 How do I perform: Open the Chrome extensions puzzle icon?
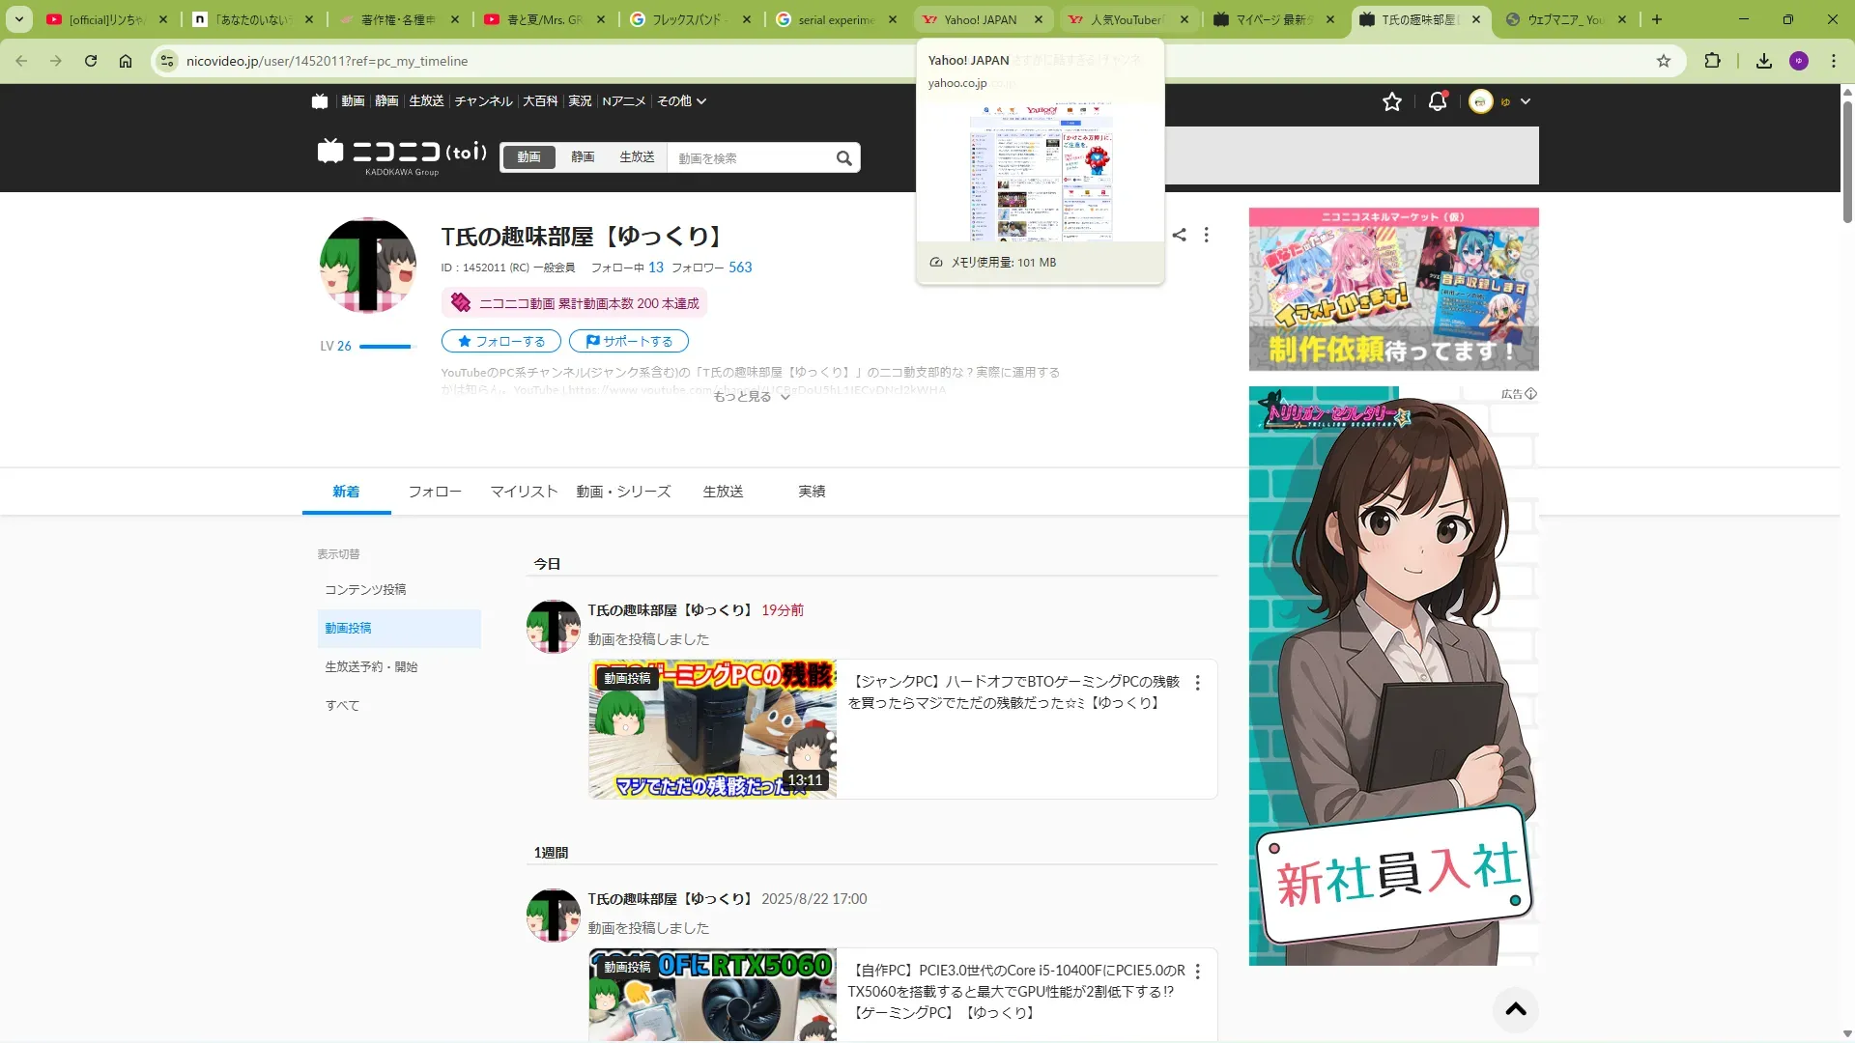click(1712, 61)
